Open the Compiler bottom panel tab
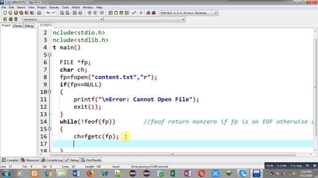 pos(10,160)
